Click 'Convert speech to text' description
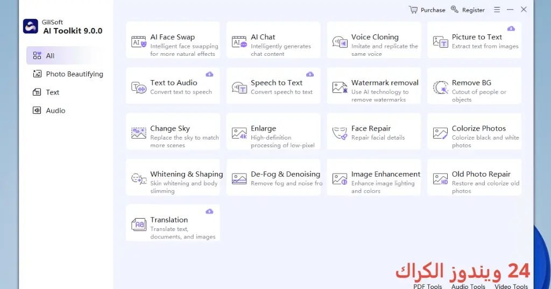Screen dimensions: 551x289 coord(281,92)
